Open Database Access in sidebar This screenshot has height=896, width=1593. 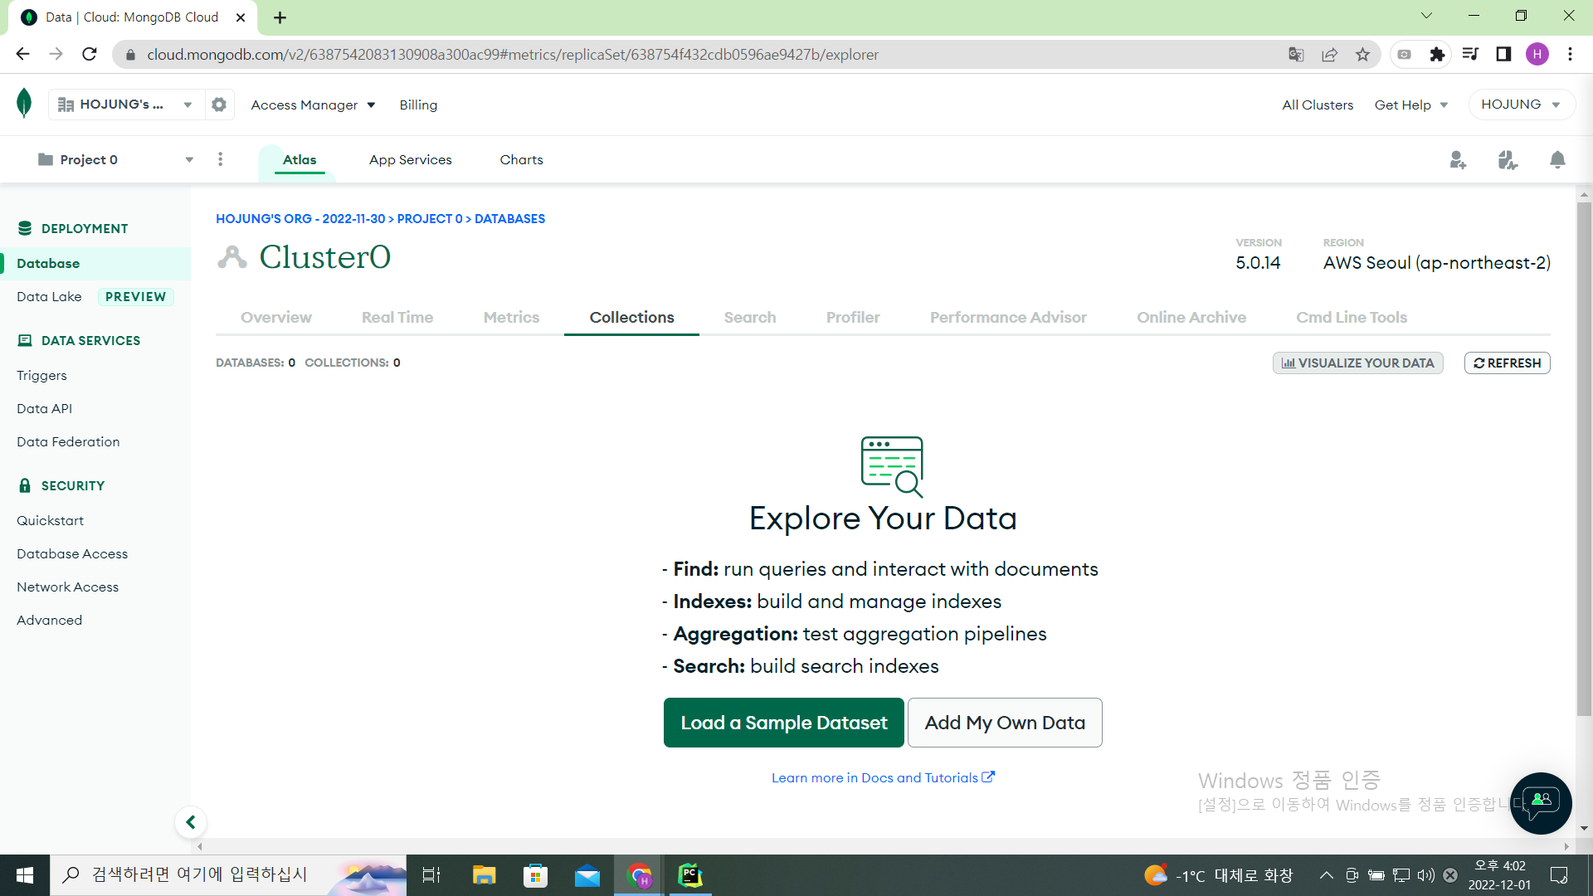[72, 553]
